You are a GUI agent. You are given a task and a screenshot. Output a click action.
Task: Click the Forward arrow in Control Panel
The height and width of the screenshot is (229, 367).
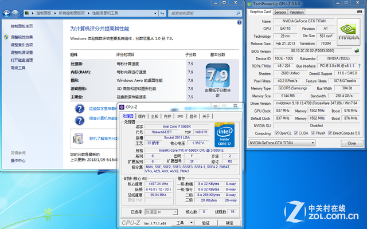point(15,14)
